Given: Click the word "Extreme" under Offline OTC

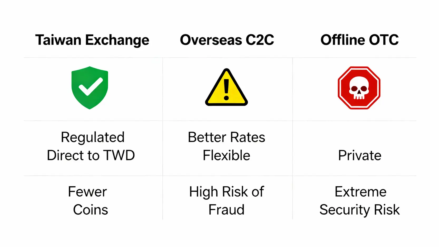Looking at the screenshot, I should [x=360, y=192].
